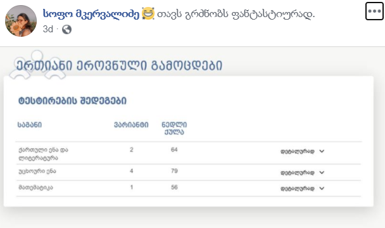The height and width of the screenshot is (228, 385).
Task: Open სოფო მკერვალიძე profile name link
Action: click(x=91, y=14)
